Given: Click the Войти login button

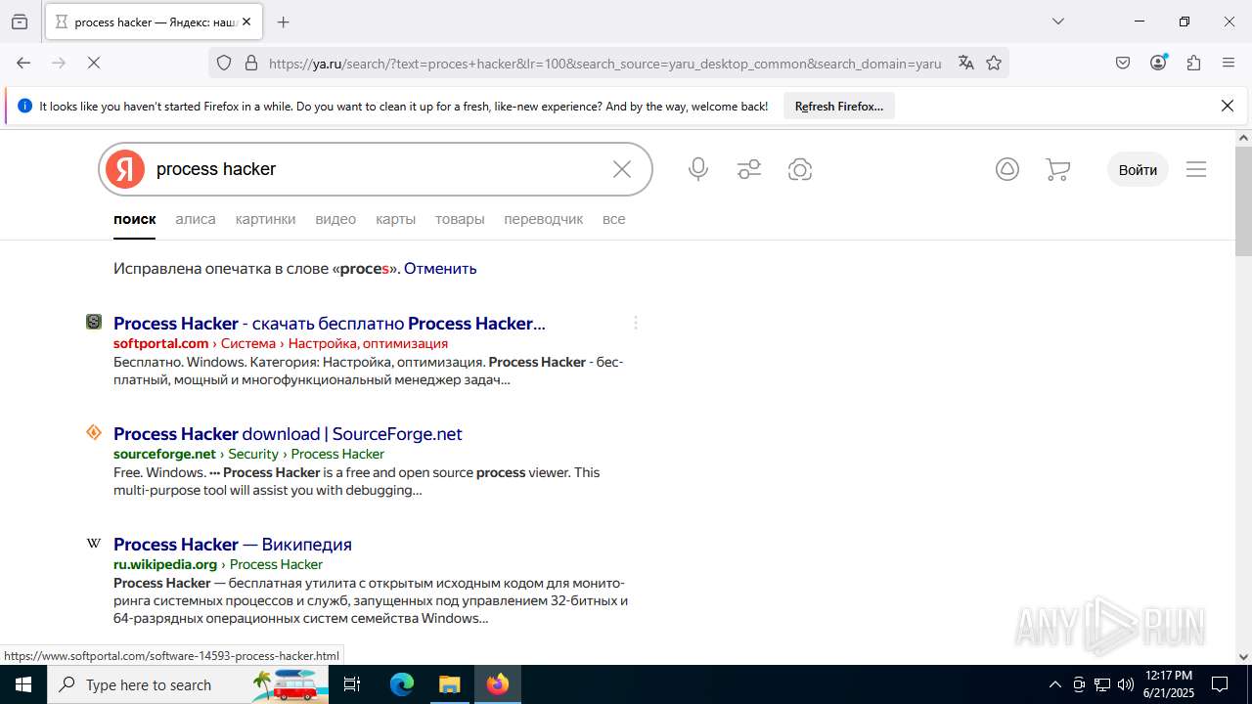Looking at the screenshot, I should click(x=1138, y=169).
